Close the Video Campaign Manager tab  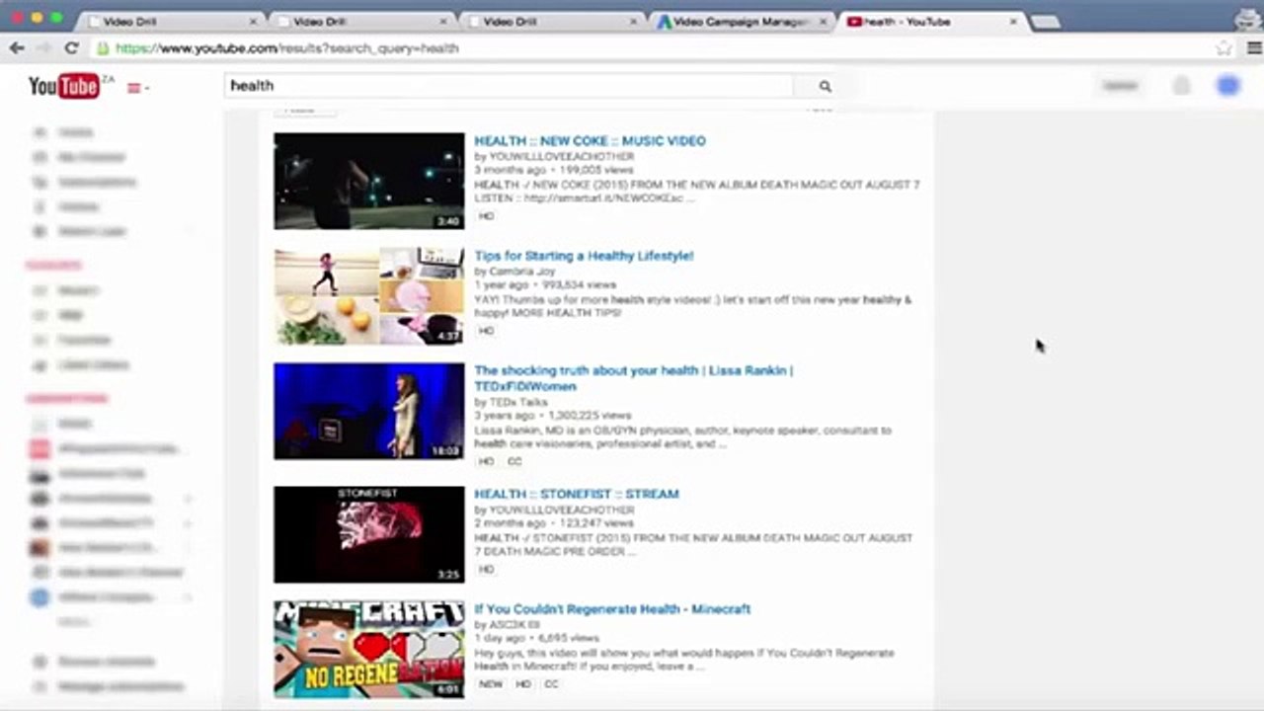click(x=823, y=22)
